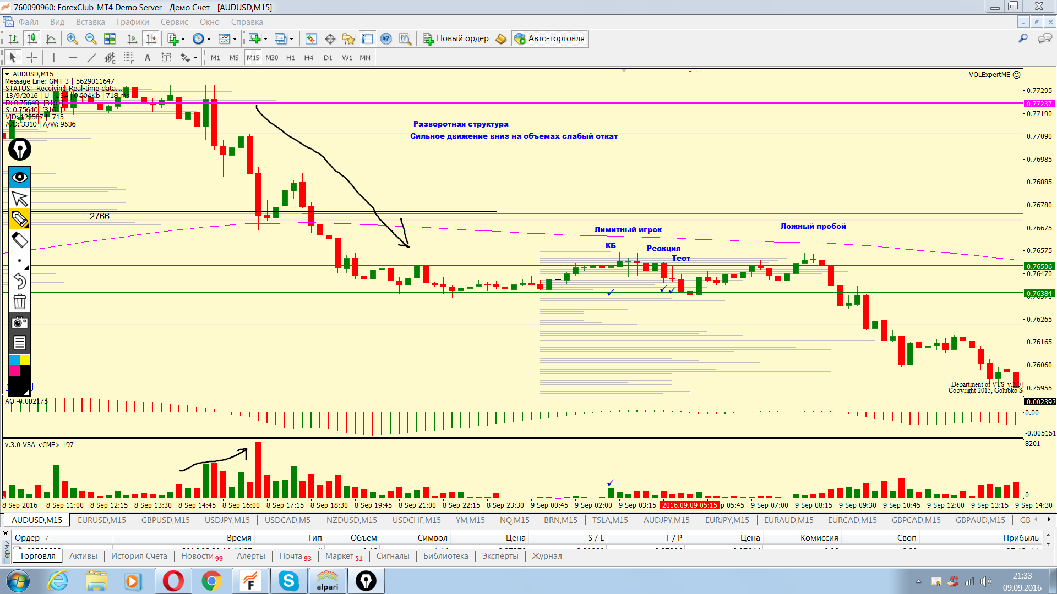Switch timeframe to W1
1057x594 pixels.
pos(347,57)
